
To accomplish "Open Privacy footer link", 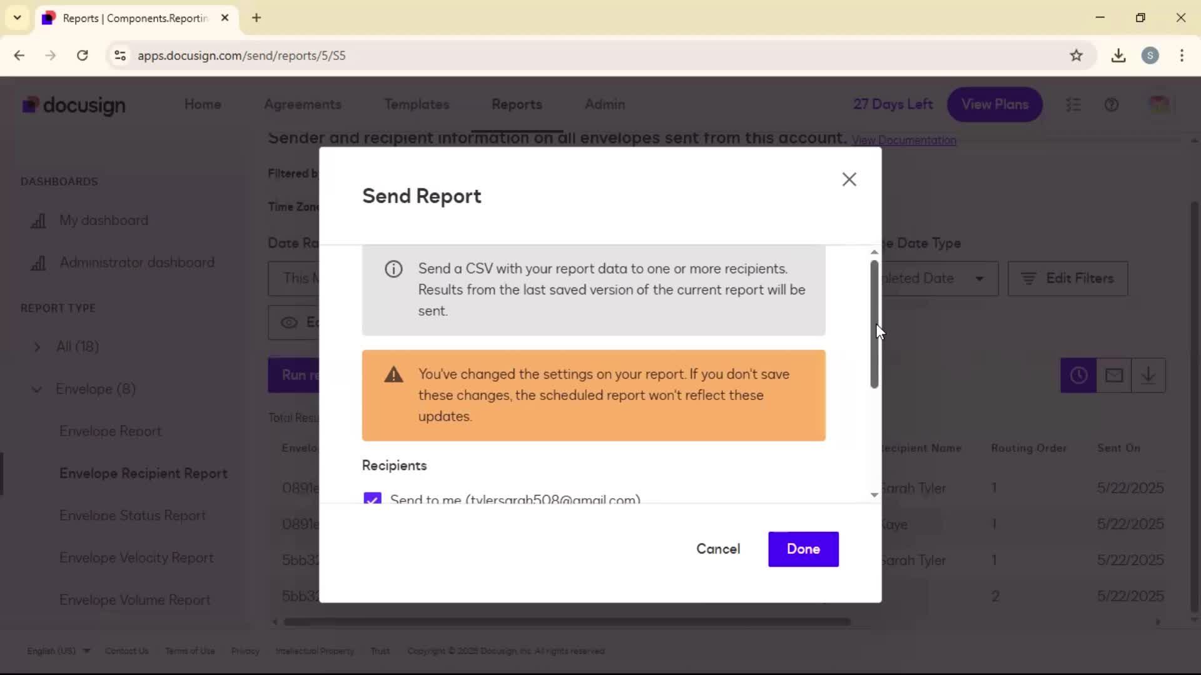I will click(245, 651).
